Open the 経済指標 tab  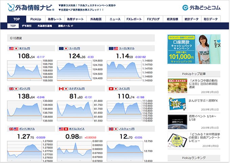172,19
